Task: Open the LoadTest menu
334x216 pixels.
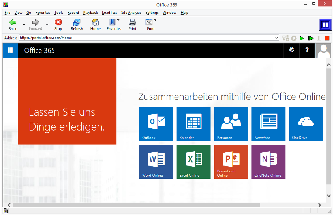Action: (x=109, y=13)
